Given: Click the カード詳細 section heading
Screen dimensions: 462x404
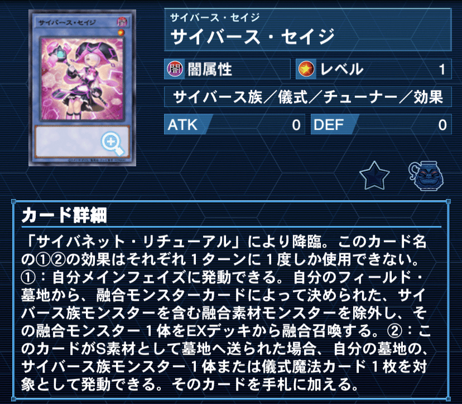Looking at the screenshot, I should coord(64,215).
